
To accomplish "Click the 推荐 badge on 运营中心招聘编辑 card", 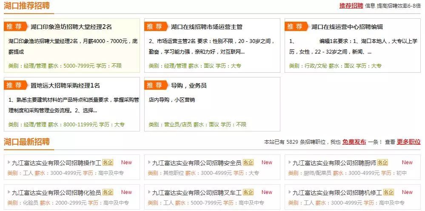I will [297, 26].
